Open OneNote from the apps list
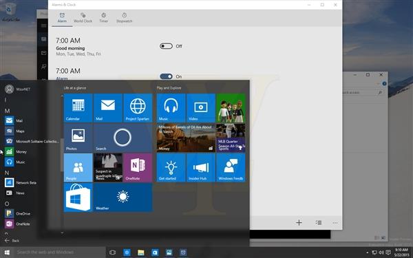413x258 pixels. tap(32, 224)
